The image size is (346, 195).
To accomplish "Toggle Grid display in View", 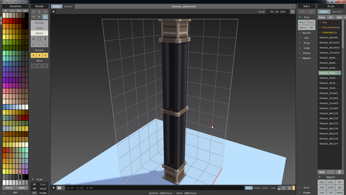I will (x=43, y=188).
